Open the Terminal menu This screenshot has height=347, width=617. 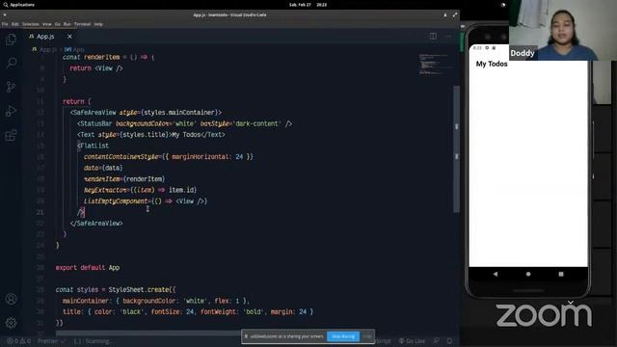pyautogui.click(x=82, y=24)
